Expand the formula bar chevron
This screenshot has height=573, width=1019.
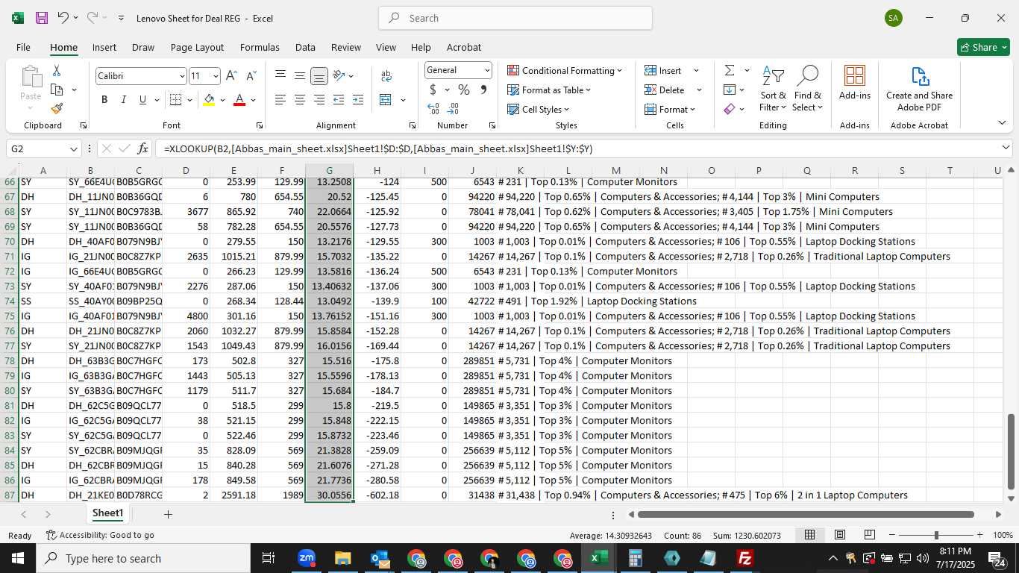(x=1006, y=148)
